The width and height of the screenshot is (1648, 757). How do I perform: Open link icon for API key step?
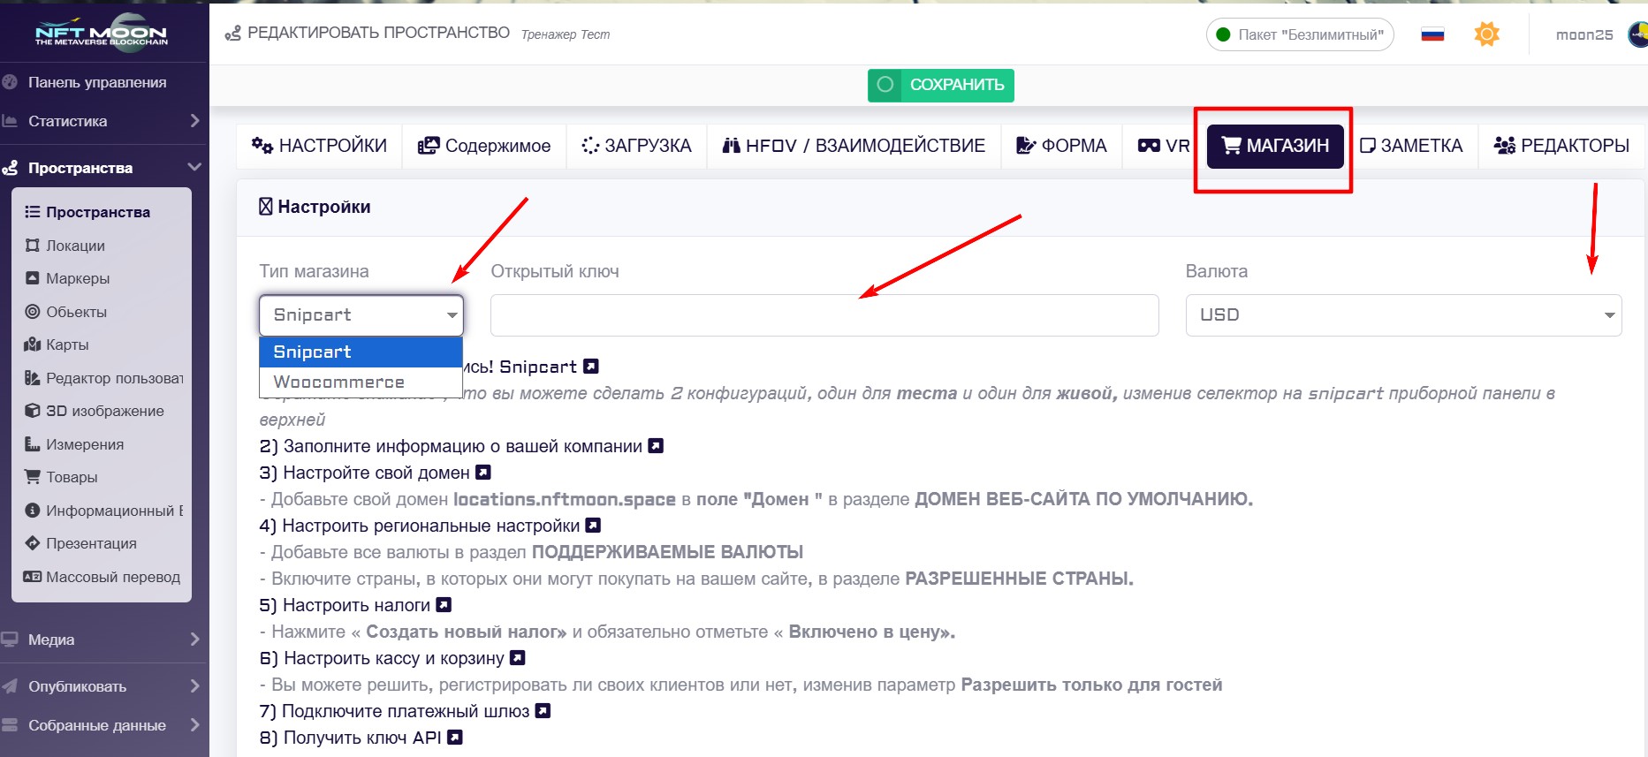tap(455, 737)
